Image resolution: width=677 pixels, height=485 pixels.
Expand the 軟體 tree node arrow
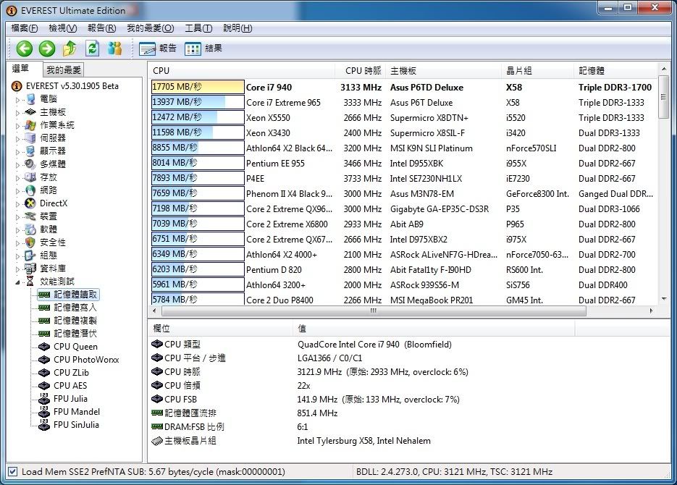pyautogui.click(x=17, y=229)
